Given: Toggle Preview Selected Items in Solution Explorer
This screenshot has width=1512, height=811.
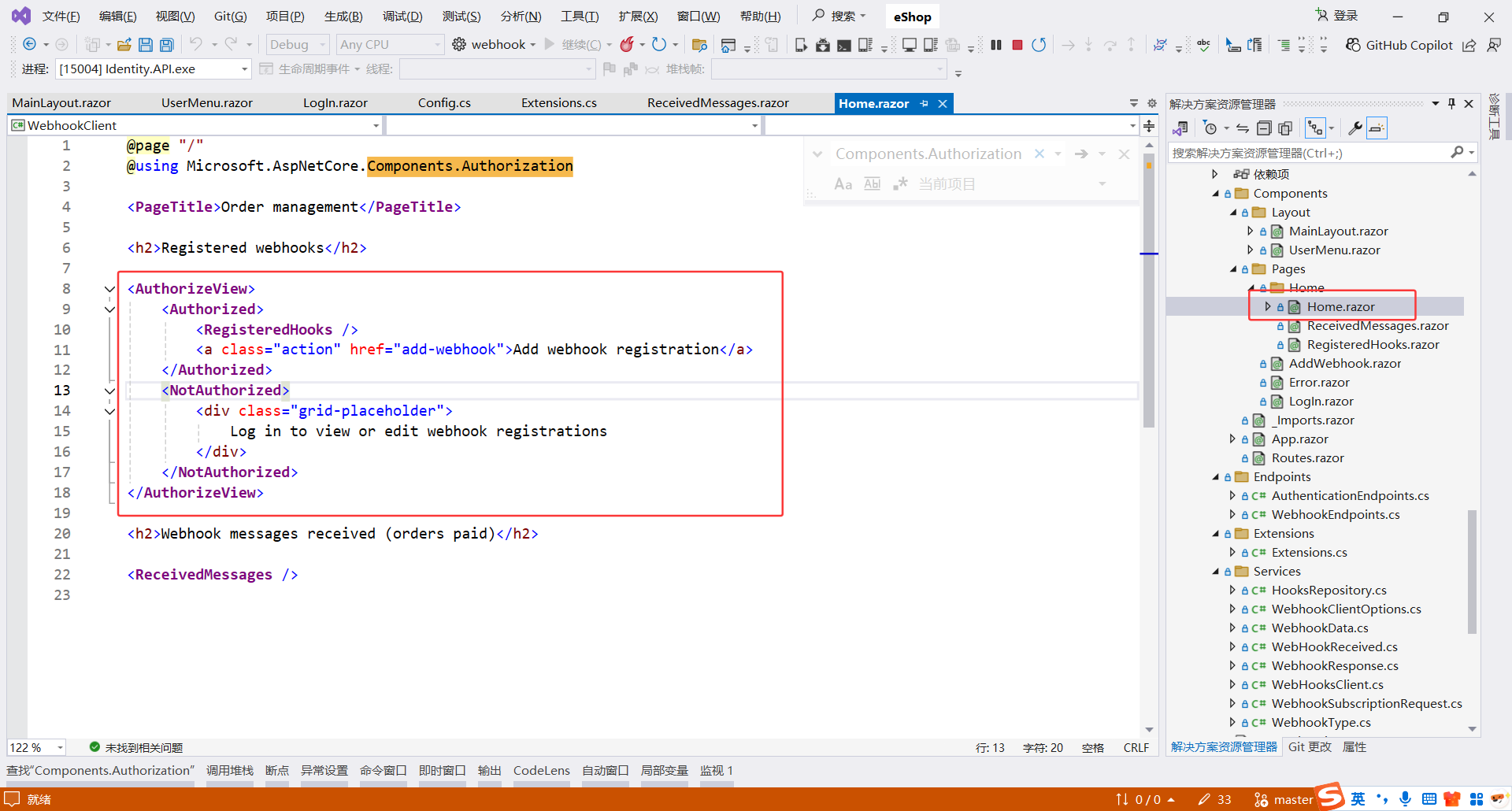Looking at the screenshot, I should pyautogui.click(x=1377, y=128).
